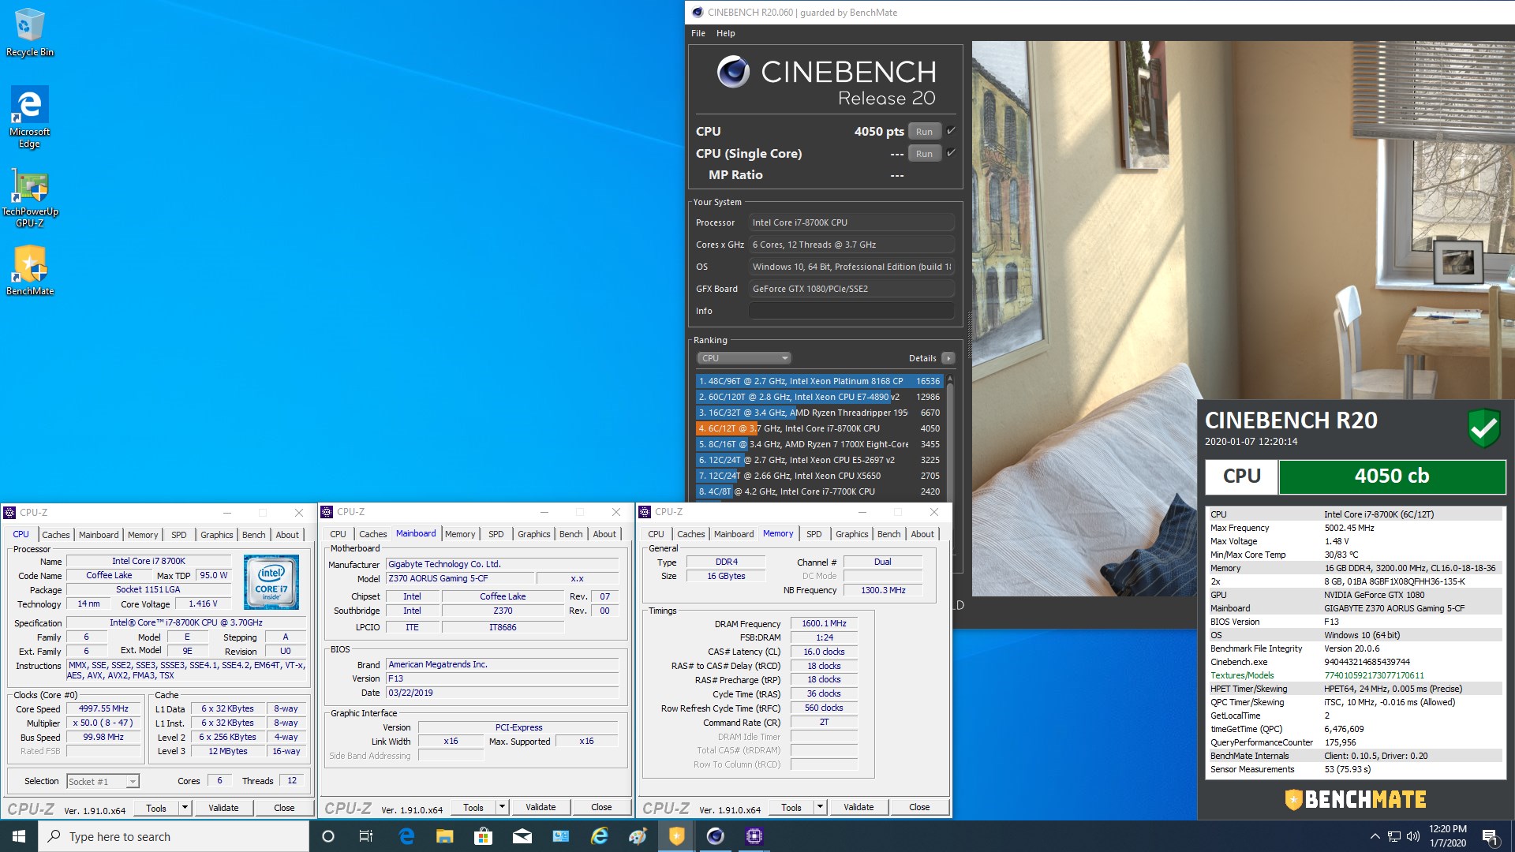Image resolution: width=1515 pixels, height=852 pixels.
Task: Open About tab in Mainboard CPU-Z window
Action: (605, 534)
